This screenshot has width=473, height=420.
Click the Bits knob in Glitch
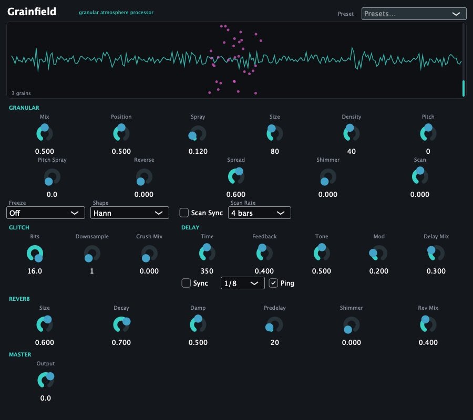pos(35,254)
